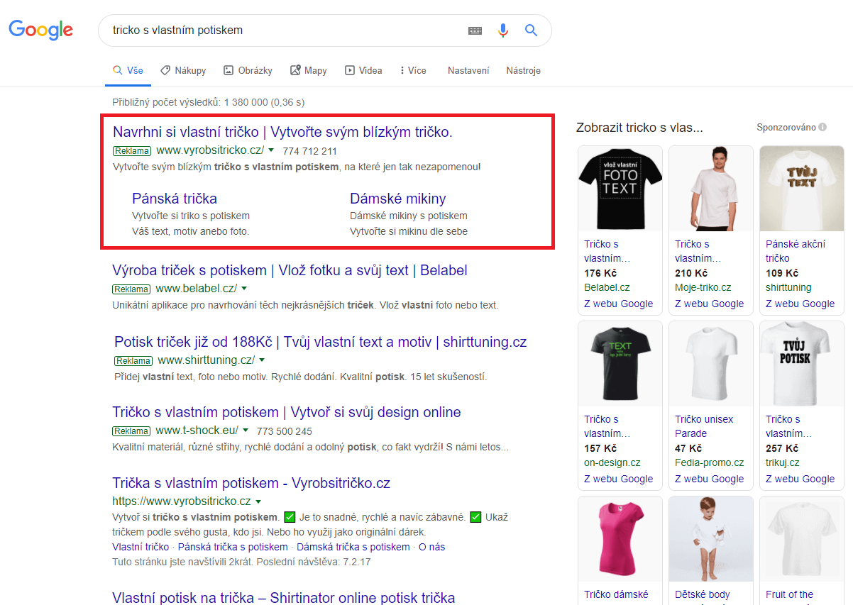Select the Videa tab

click(x=363, y=70)
